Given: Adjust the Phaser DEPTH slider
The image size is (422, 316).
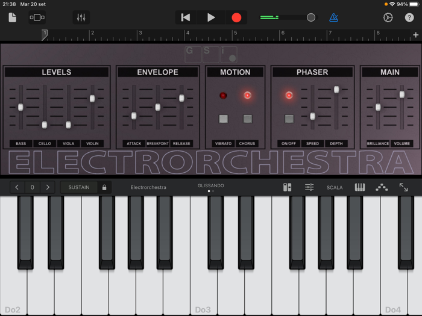Looking at the screenshot, I should click(336, 90).
